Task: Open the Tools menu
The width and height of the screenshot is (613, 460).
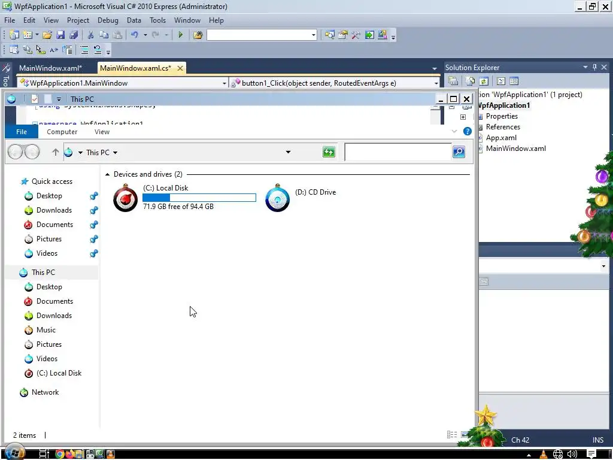Action: (157, 20)
